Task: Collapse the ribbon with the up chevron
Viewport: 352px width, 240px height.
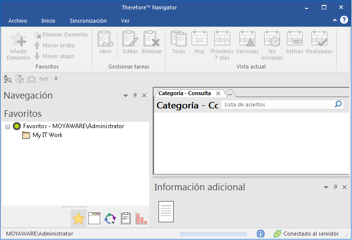Action: tap(335, 20)
